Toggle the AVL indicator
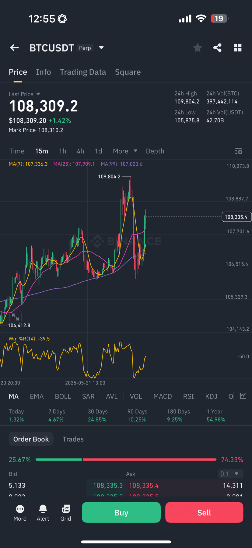Viewport: 252px width, 548px height. point(112,396)
